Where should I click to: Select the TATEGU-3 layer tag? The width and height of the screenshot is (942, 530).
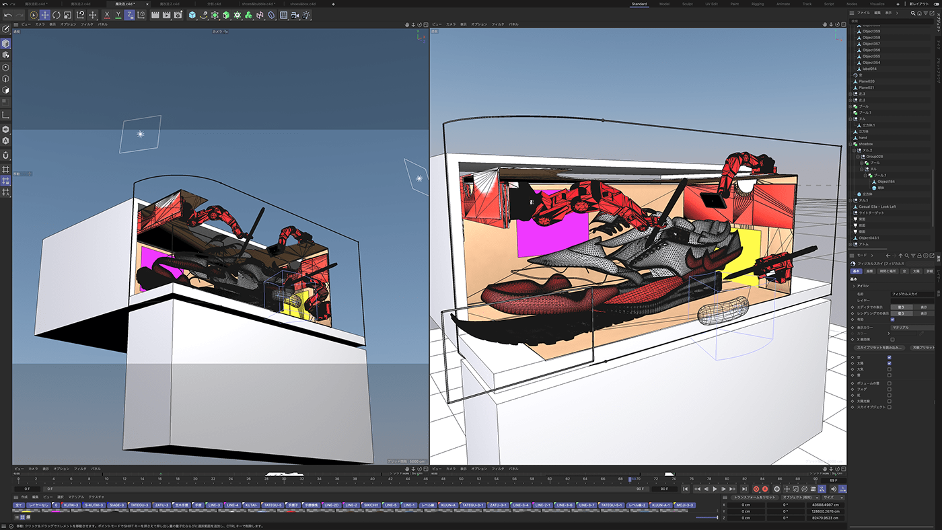pyautogui.click(x=139, y=504)
